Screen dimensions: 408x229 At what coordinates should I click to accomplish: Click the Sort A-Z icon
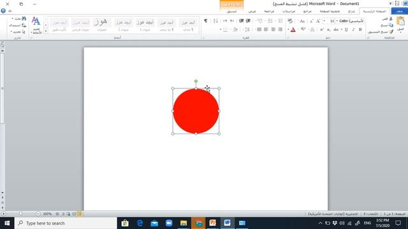215,21
